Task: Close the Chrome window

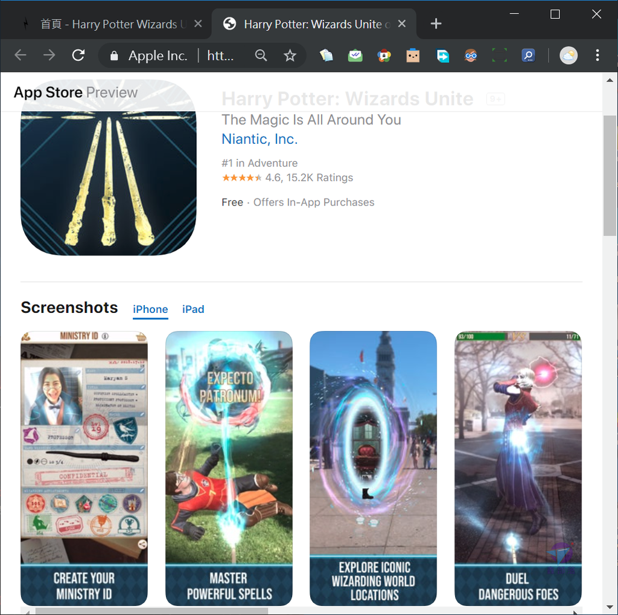Action: click(x=596, y=14)
